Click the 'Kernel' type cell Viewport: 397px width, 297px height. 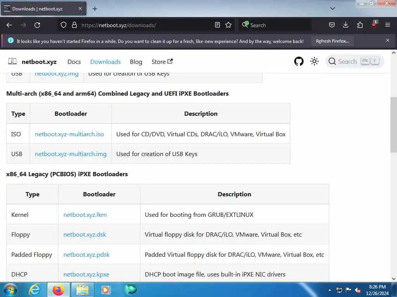(32, 215)
